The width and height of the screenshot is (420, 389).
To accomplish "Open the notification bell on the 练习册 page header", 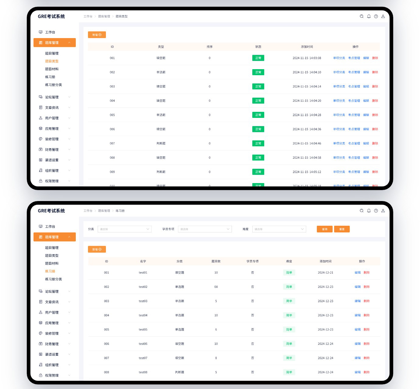I will coord(369,211).
